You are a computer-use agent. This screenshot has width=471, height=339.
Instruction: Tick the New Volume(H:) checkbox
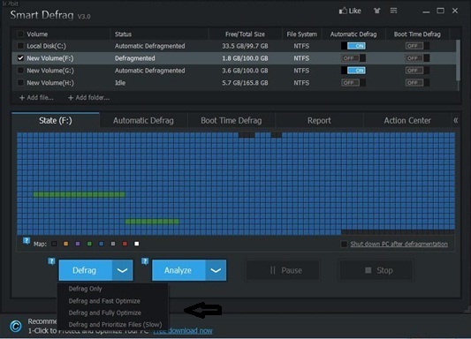(x=20, y=82)
